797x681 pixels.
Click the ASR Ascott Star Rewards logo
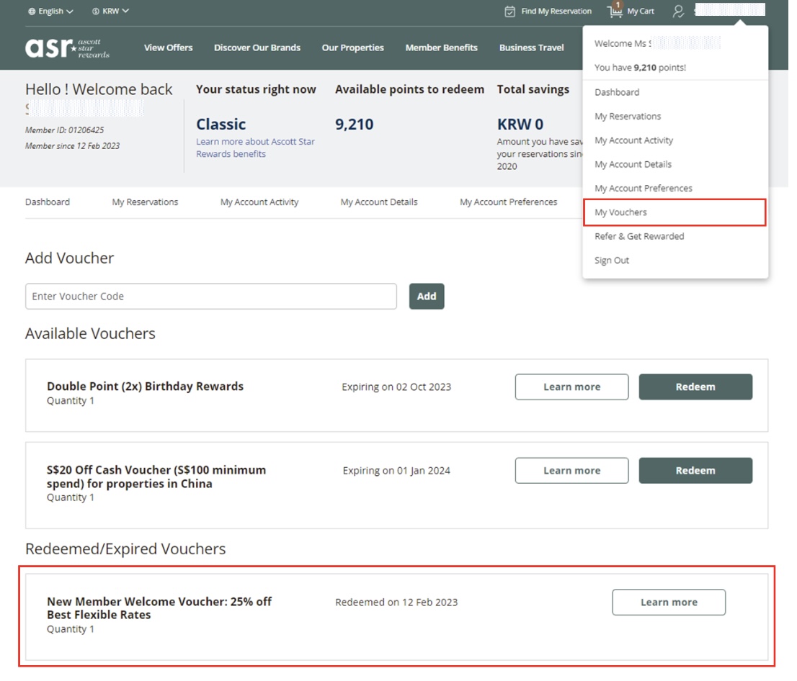pos(67,48)
